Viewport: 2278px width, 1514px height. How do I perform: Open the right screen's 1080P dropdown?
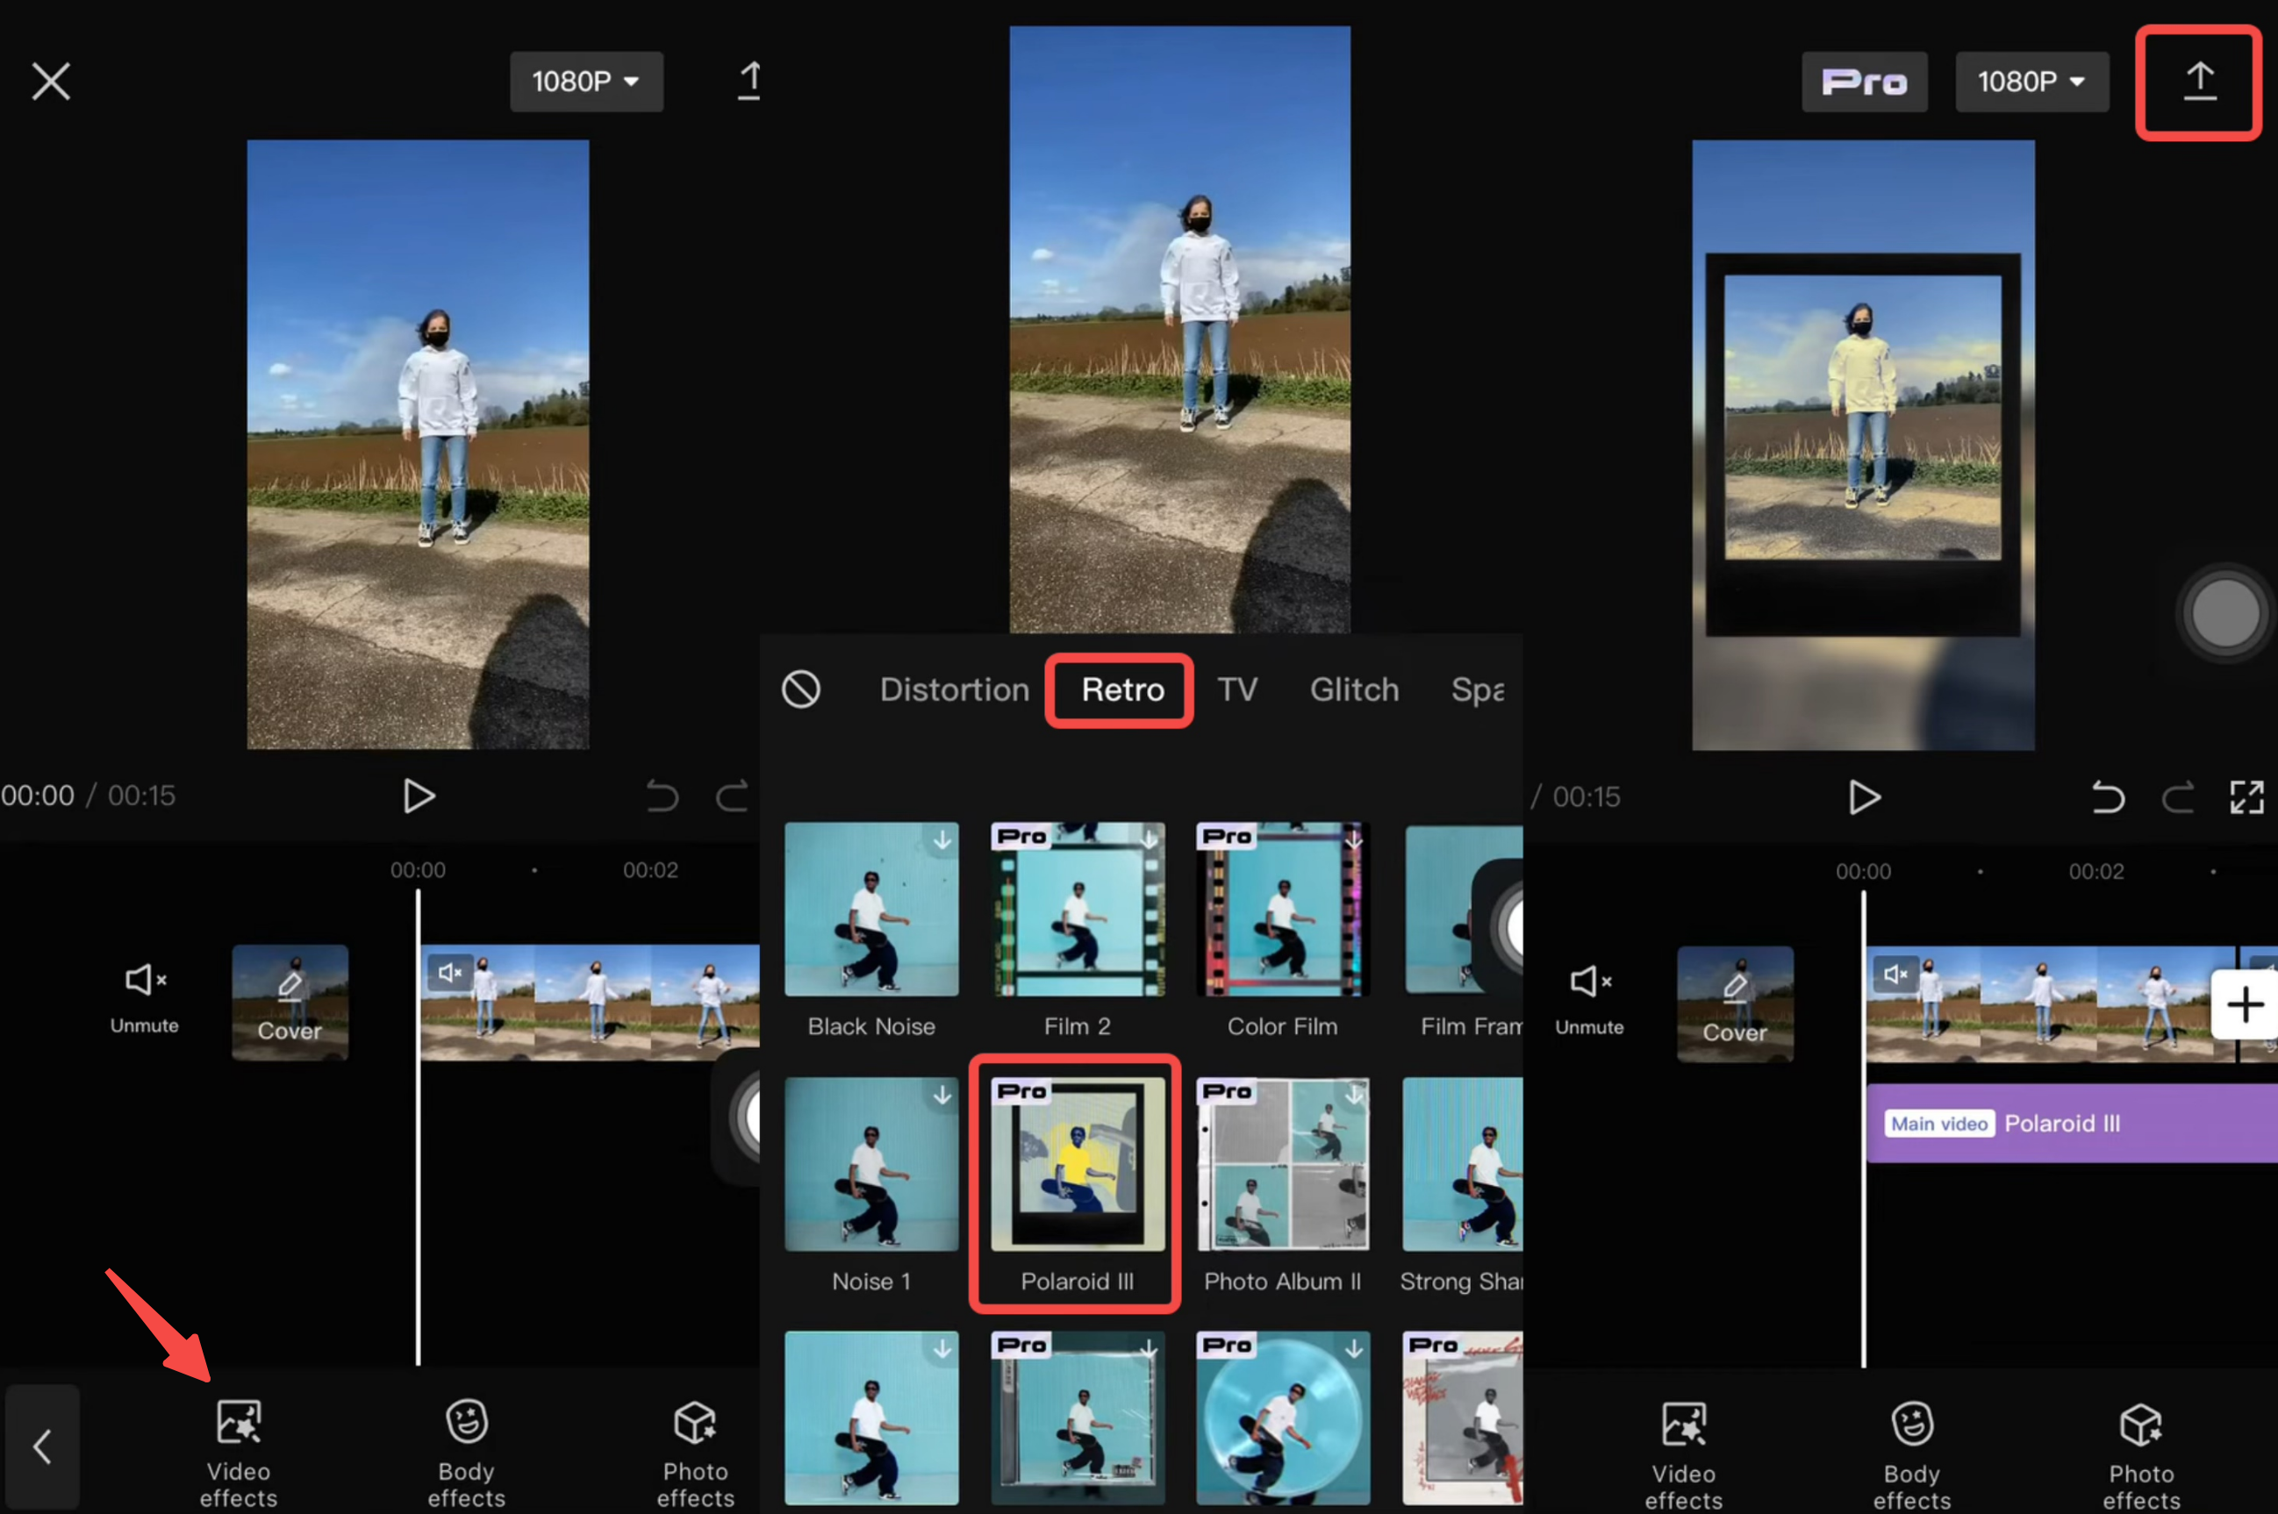click(x=2031, y=81)
